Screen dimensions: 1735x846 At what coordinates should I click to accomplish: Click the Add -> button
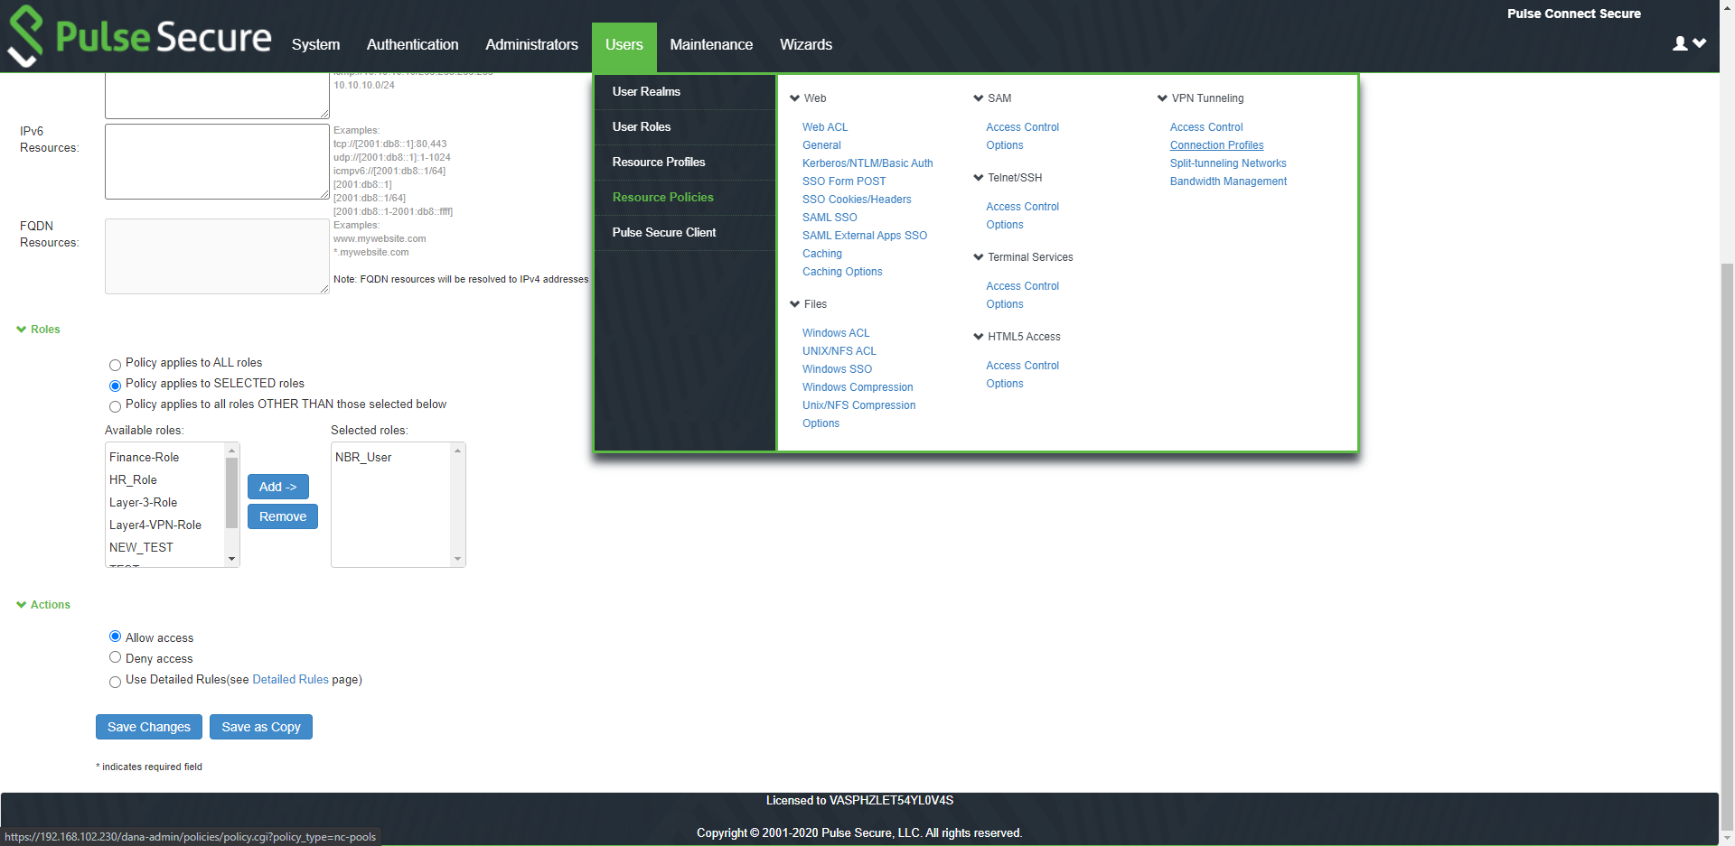click(x=278, y=487)
